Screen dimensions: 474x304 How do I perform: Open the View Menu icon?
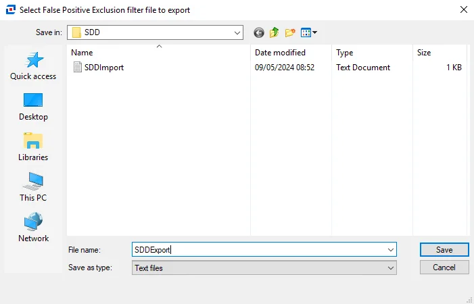coord(306,32)
